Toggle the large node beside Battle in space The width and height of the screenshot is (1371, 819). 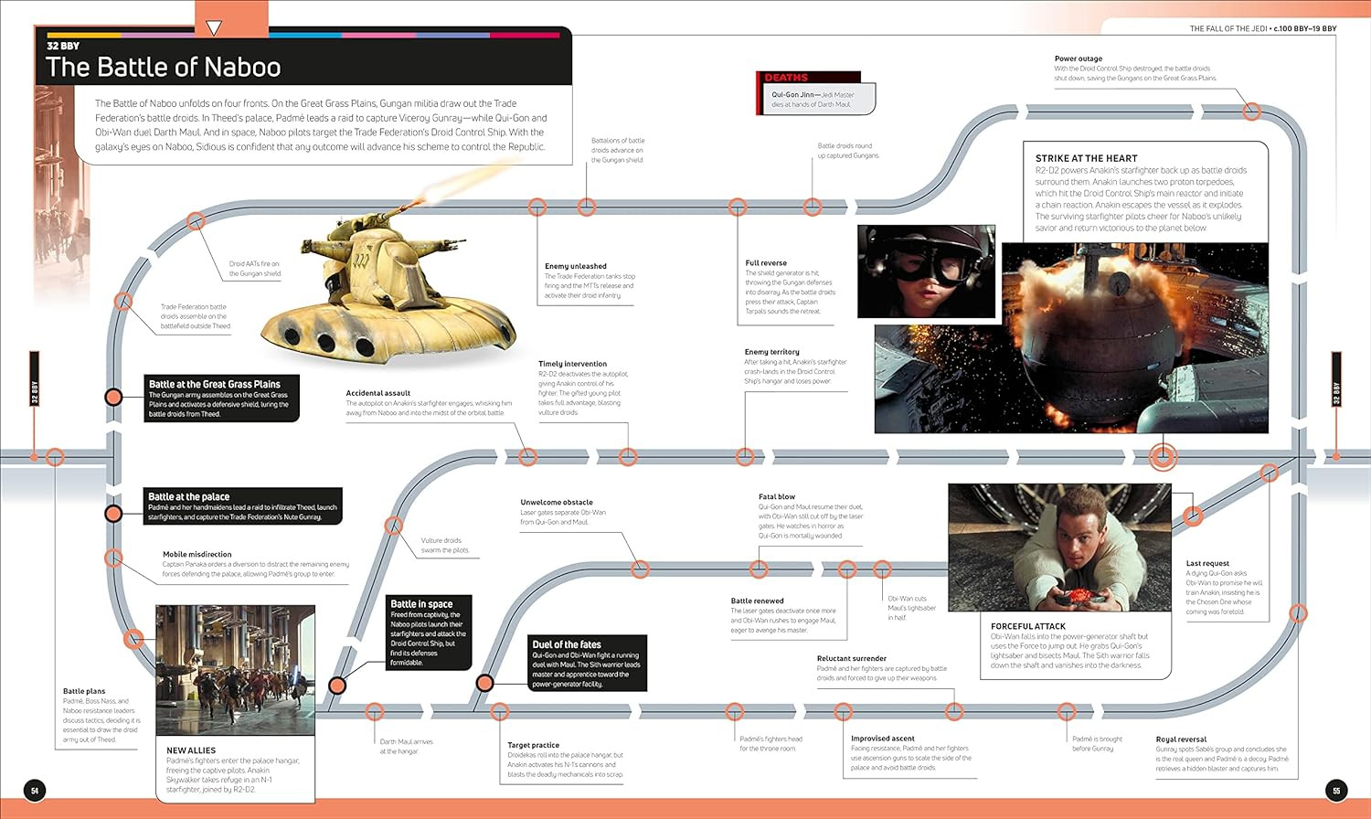point(338,684)
